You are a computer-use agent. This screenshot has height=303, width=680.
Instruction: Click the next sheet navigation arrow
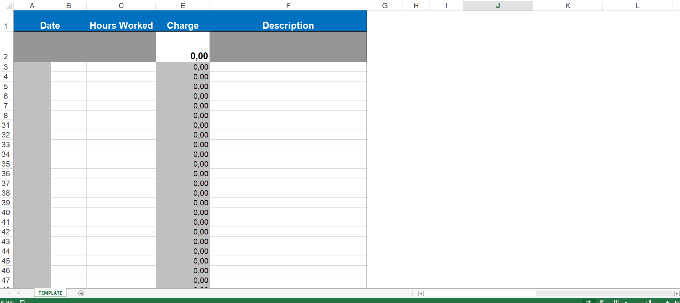coord(19,293)
